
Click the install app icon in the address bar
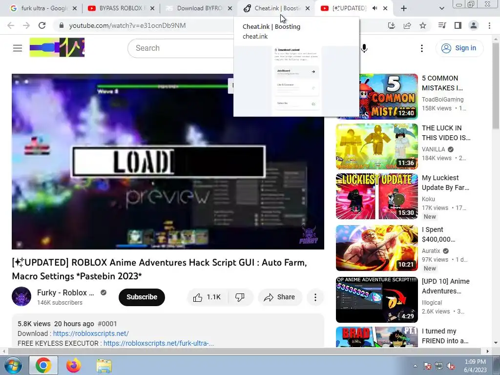tap(391, 25)
